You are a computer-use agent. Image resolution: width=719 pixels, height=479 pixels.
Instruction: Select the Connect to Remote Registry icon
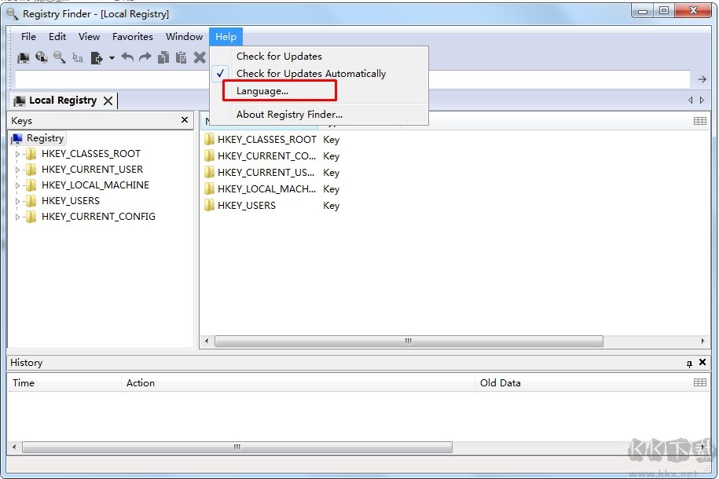41,57
